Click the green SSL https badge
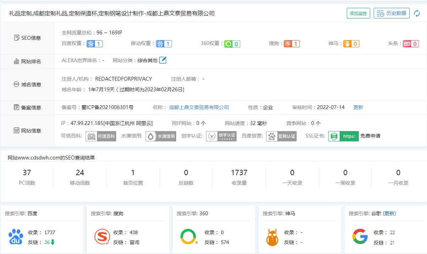427x254 pixels. [x=343, y=136]
